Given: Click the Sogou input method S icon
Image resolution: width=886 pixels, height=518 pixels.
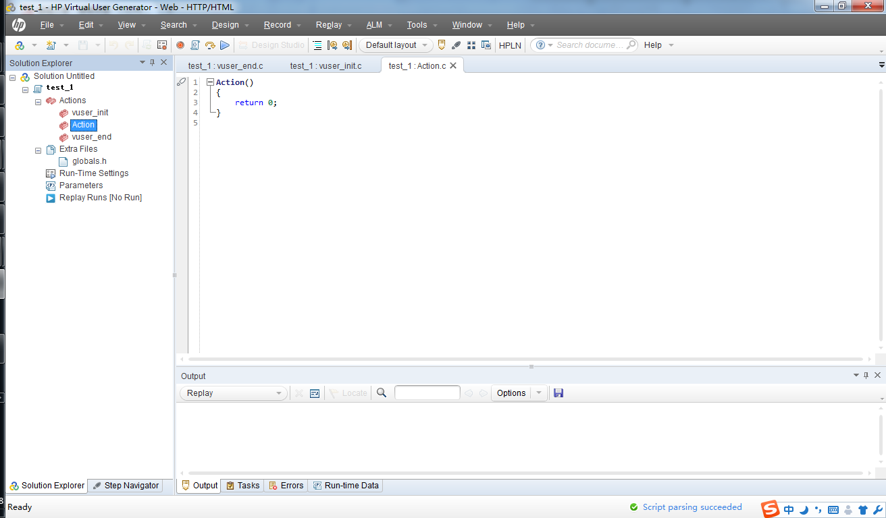Looking at the screenshot, I should 771,509.
